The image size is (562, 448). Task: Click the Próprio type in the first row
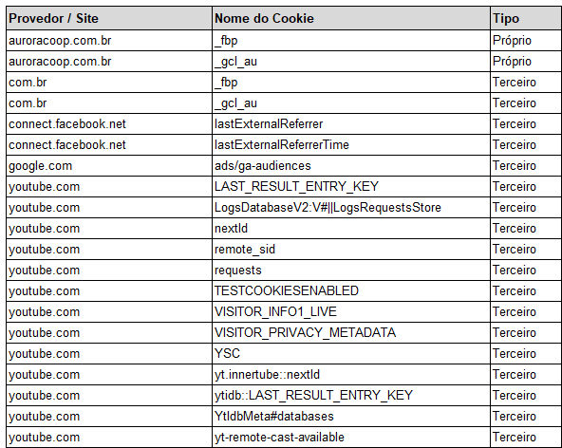[x=512, y=41]
